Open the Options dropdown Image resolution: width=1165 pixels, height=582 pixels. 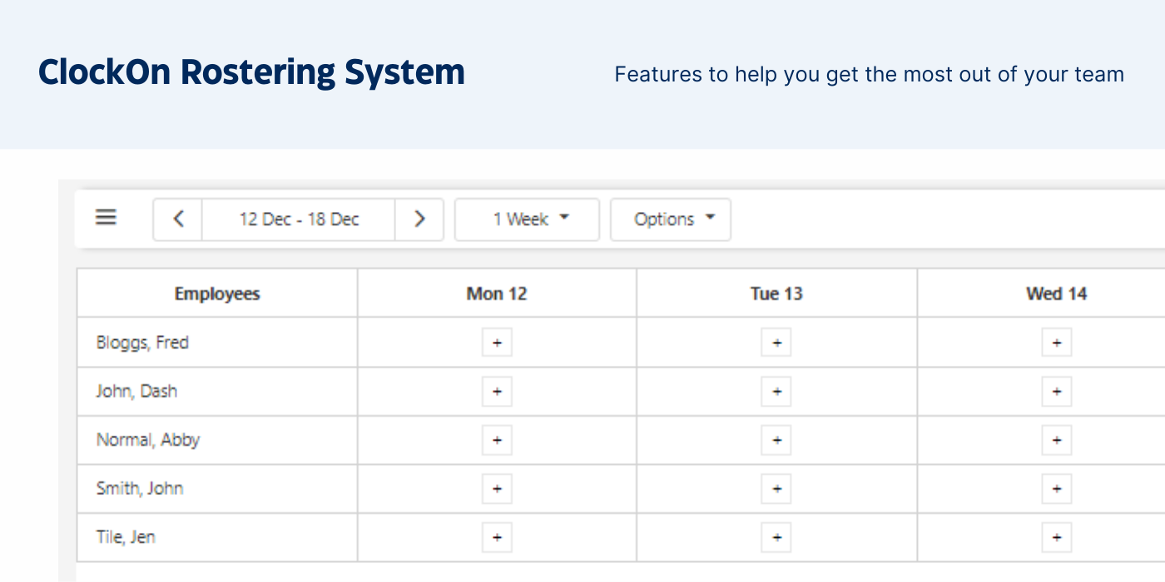pos(671,219)
